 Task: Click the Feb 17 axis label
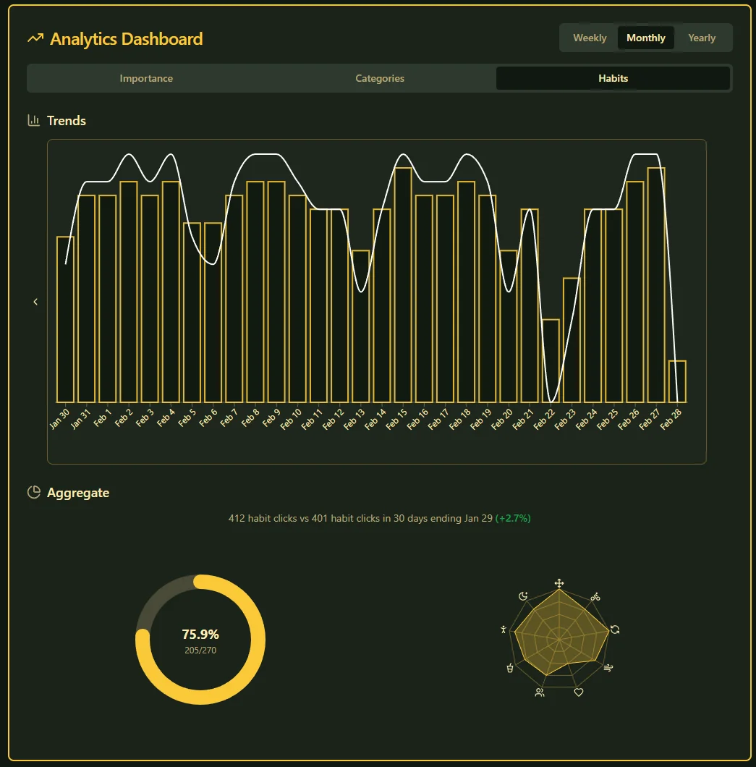(438, 419)
